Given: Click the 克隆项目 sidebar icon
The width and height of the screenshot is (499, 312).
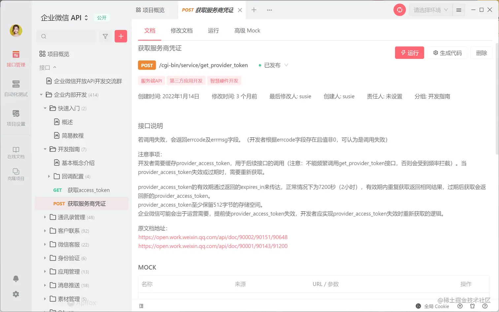Looking at the screenshot, I should (x=16, y=174).
